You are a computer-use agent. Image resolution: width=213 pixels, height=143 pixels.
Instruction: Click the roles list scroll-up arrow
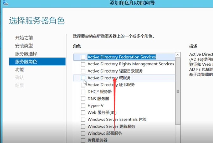178,55
